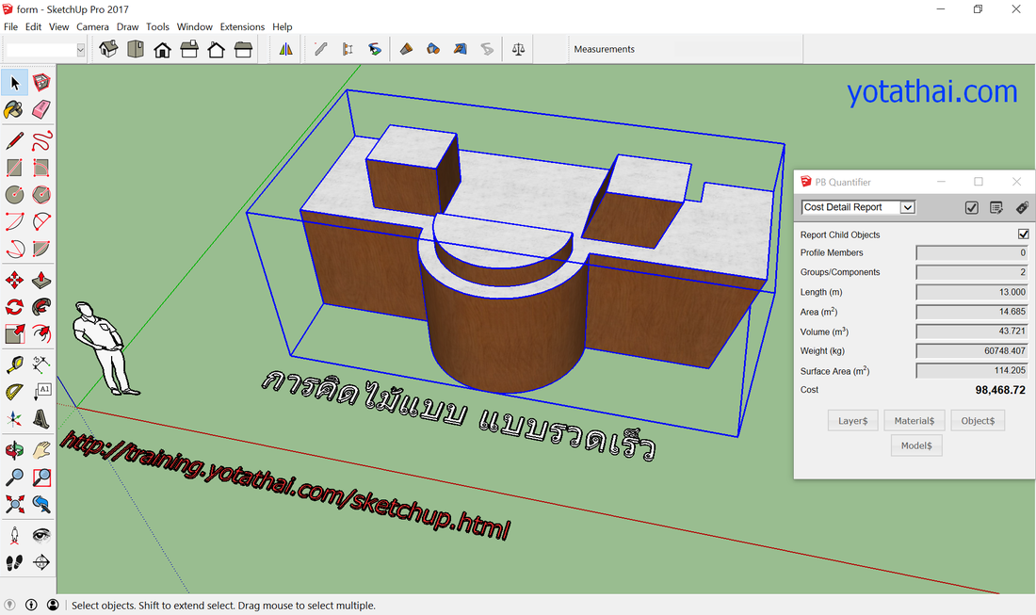The height and width of the screenshot is (615, 1036).
Task: Click the Zoom Extents tool
Action: click(x=14, y=505)
